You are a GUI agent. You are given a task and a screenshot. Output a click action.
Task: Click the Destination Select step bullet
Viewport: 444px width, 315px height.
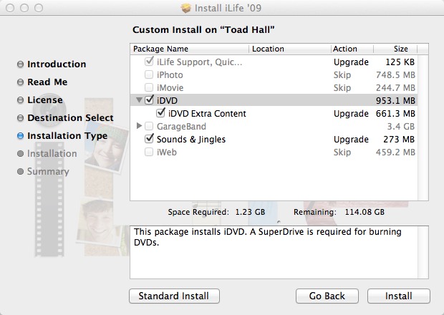[x=20, y=118]
